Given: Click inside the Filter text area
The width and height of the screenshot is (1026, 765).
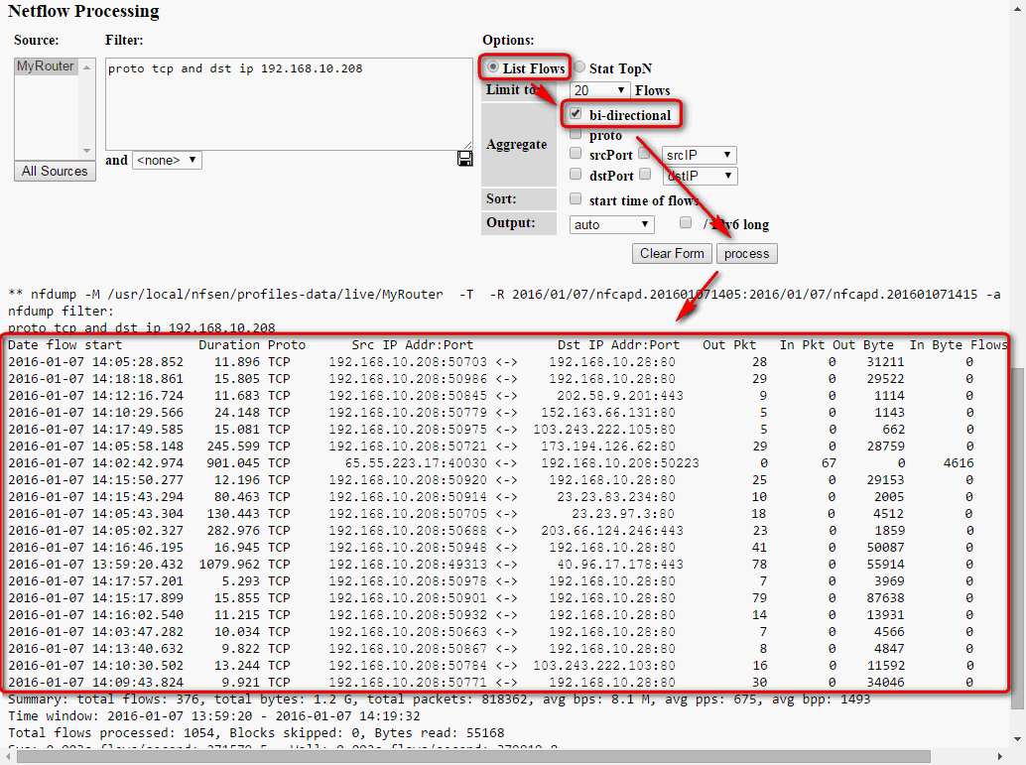Looking at the screenshot, I should point(288,104).
